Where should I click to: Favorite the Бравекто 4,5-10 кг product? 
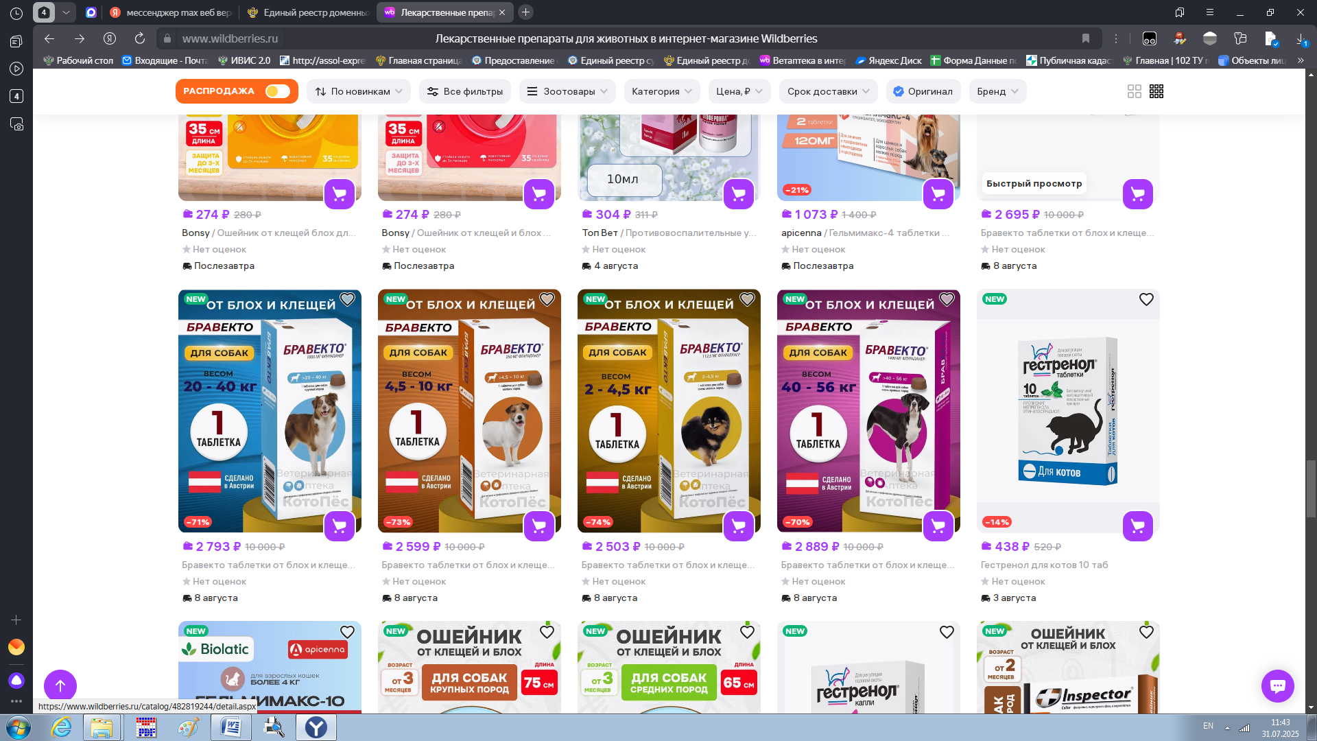547,300
